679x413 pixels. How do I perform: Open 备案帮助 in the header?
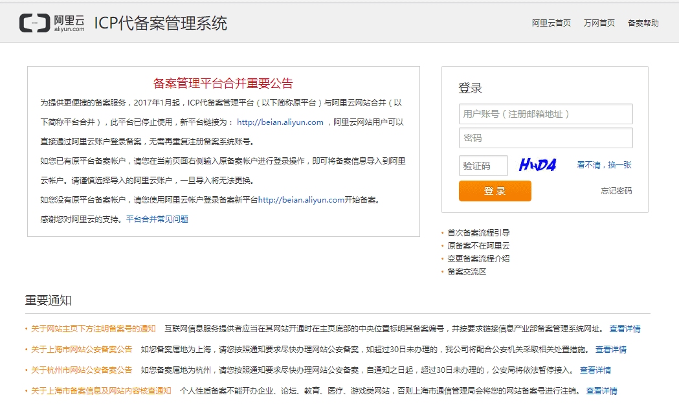tap(643, 23)
